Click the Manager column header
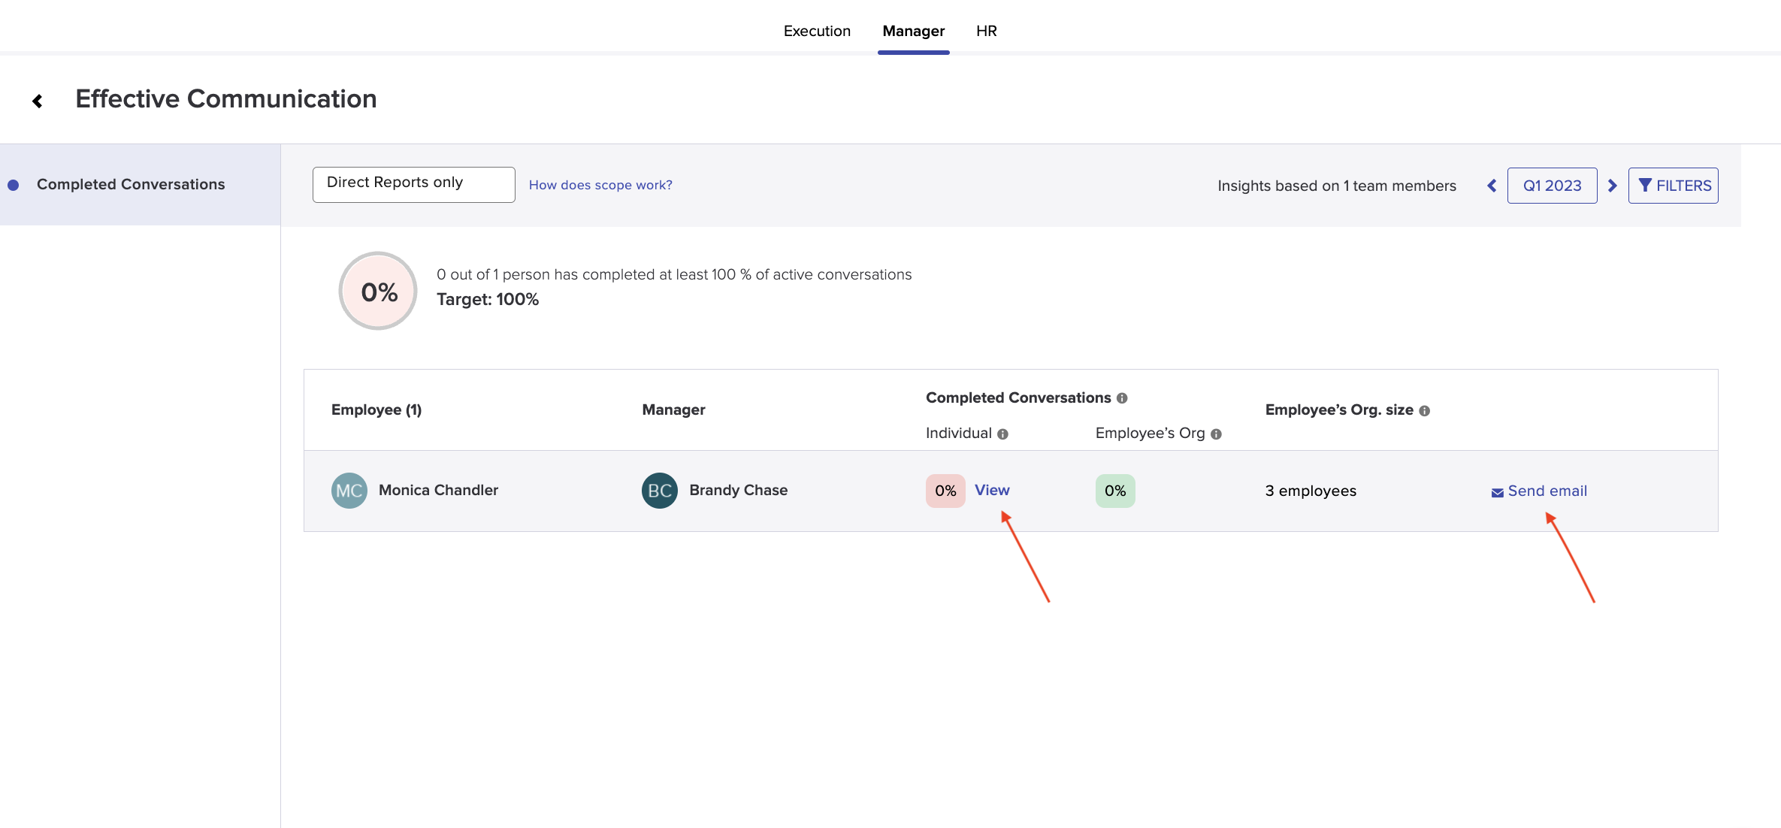Image resolution: width=1781 pixels, height=828 pixels. click(673, 409)
